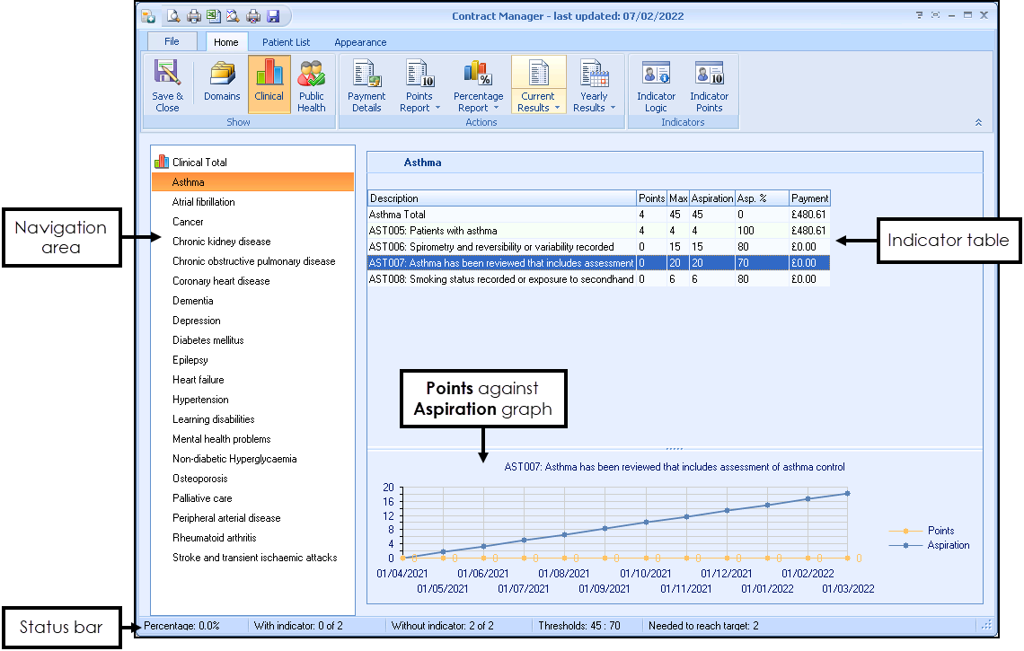Click the Aspiration column header

[x=712, y=198]
